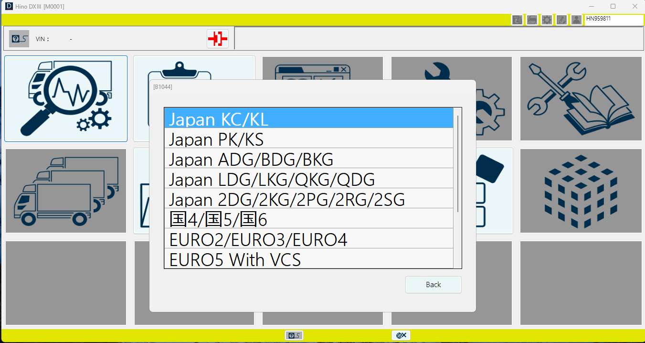Viewport: 645px width, 343px height.
Task: Click the printer icon in top bar
Action: tap(532, 20)
